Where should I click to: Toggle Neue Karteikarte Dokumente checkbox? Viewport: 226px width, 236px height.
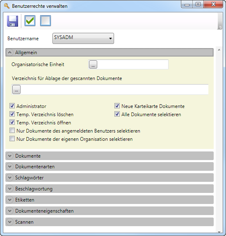[x=117, y=106]
